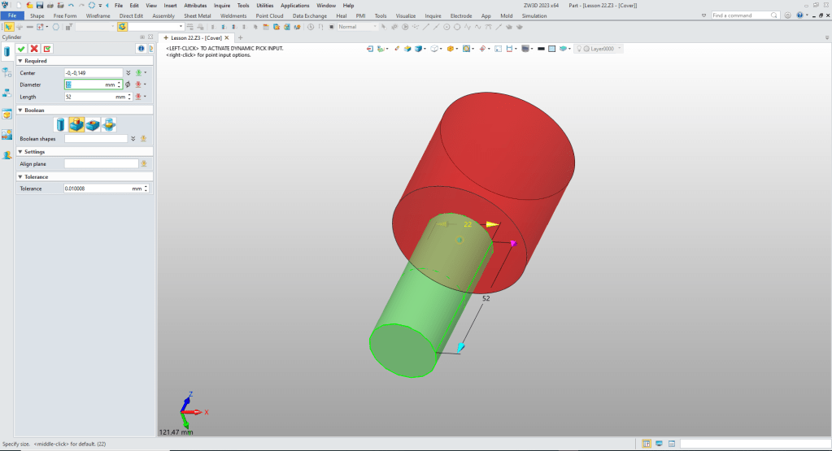Choose the Remove boolean operation icon
This screenshot has width=832, height=451.
point(93,124)
